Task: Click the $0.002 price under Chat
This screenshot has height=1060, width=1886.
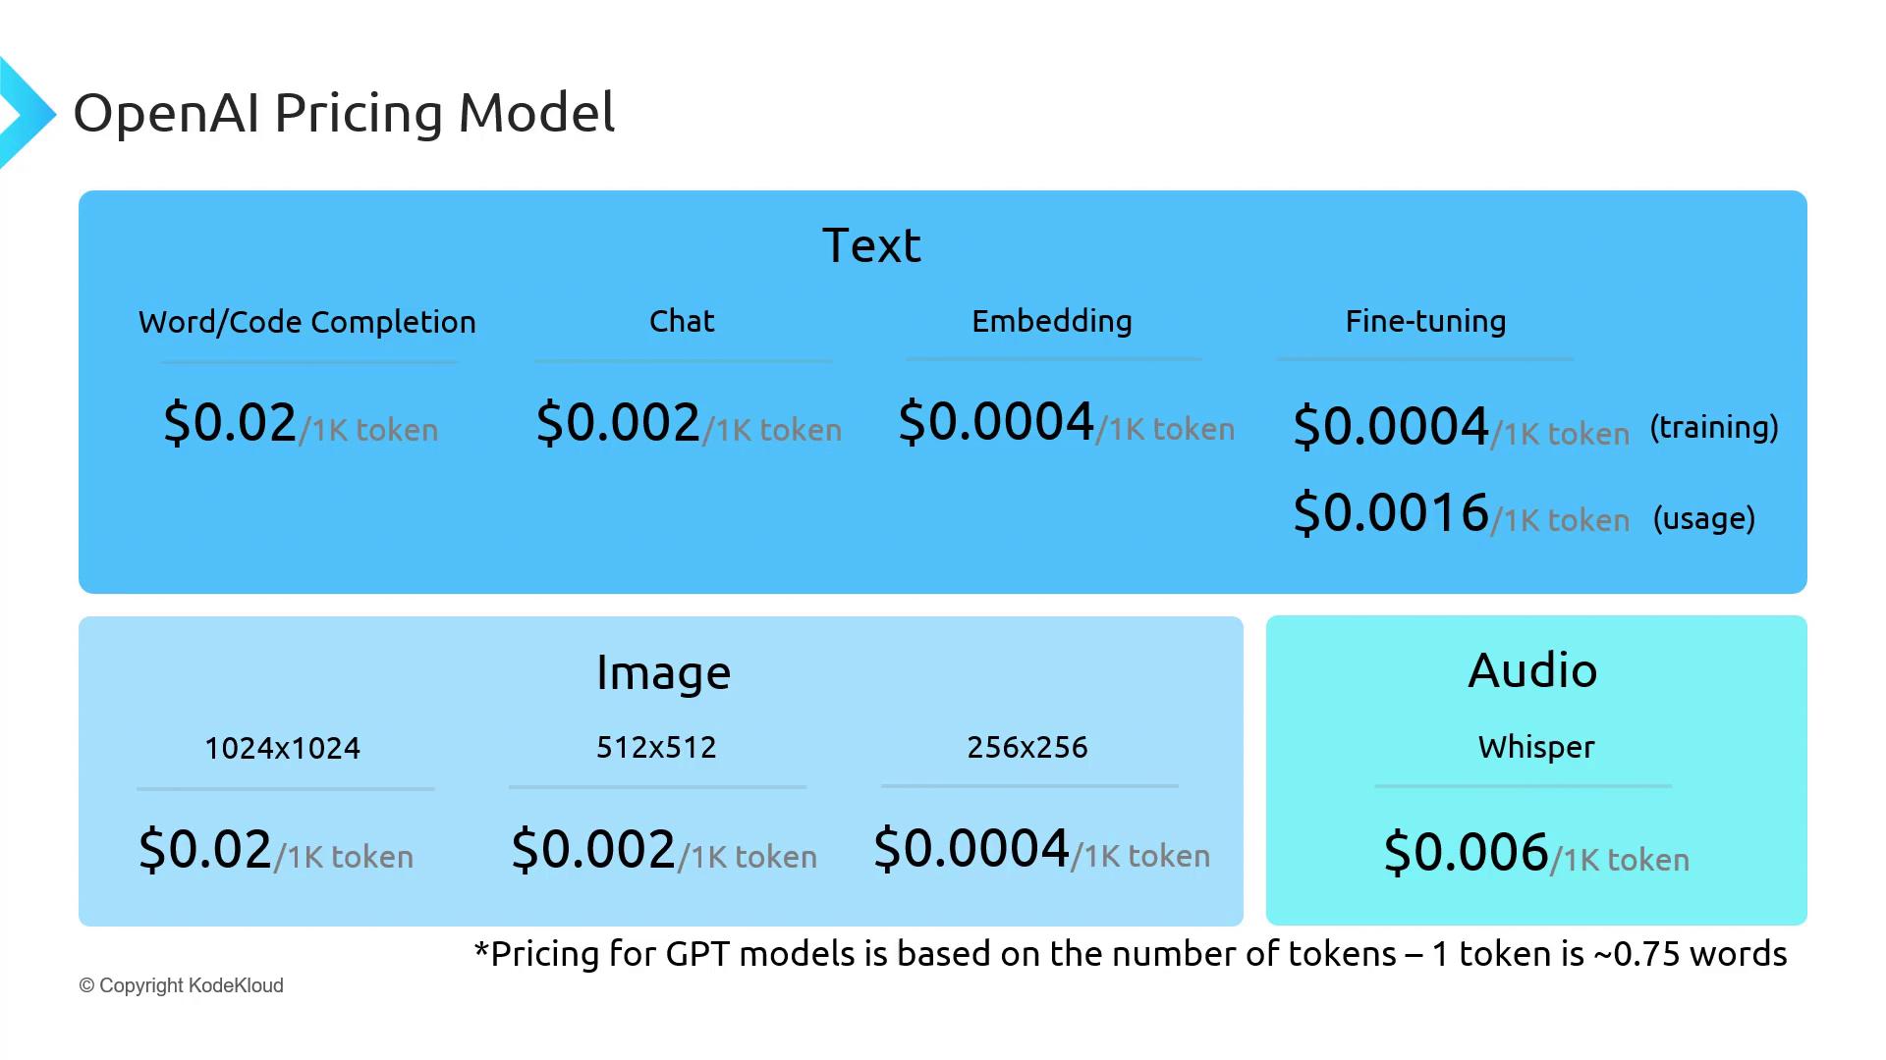Action: [618, 423]
